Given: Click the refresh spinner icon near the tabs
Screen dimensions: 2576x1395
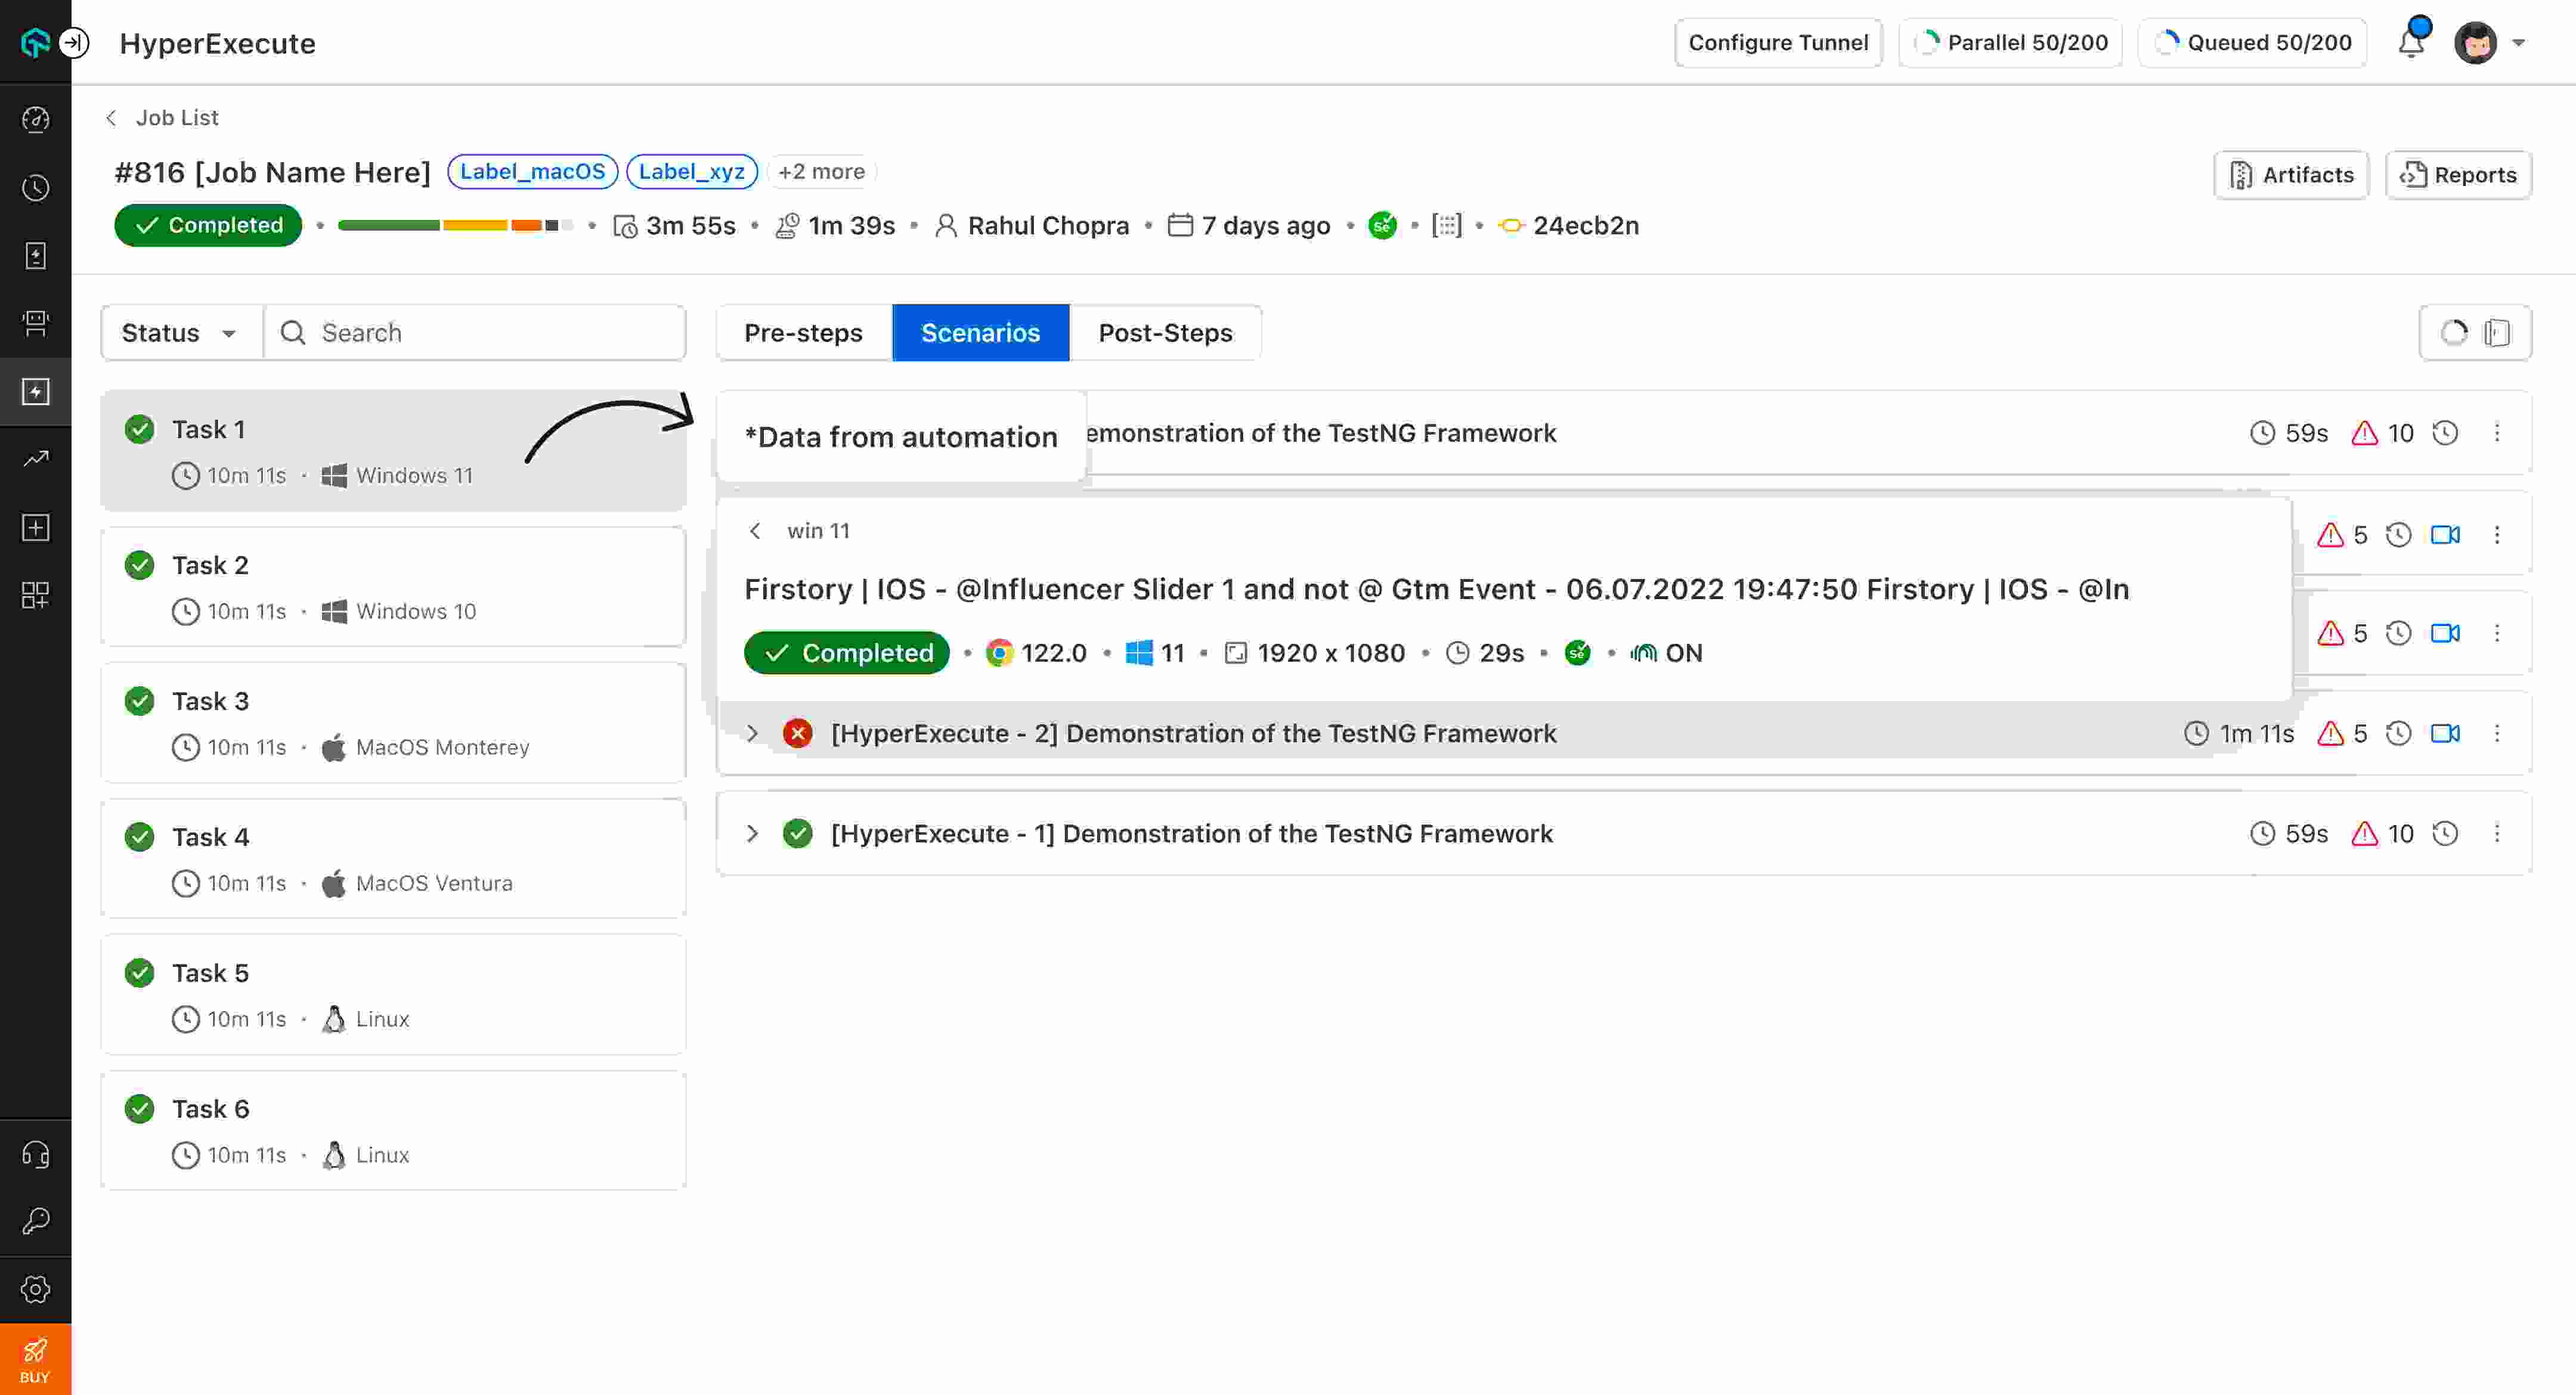Looking at the screenshot, I should [2454, 333].
